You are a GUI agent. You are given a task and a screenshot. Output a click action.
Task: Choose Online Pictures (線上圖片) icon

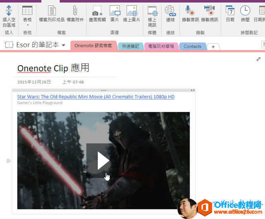(x=132, y=10)
